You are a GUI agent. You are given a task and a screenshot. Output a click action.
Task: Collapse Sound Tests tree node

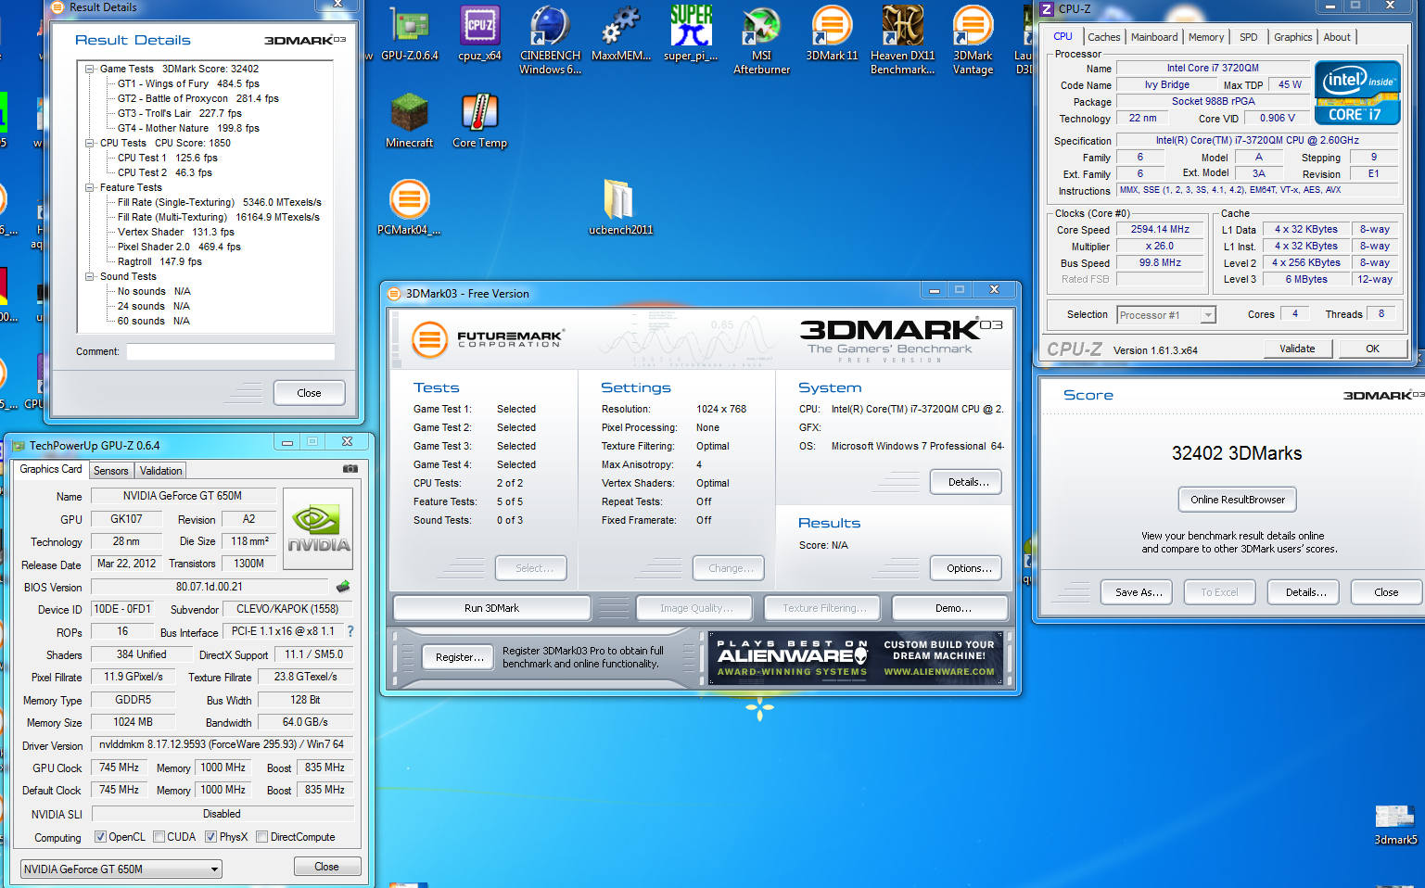pos(90,276)
